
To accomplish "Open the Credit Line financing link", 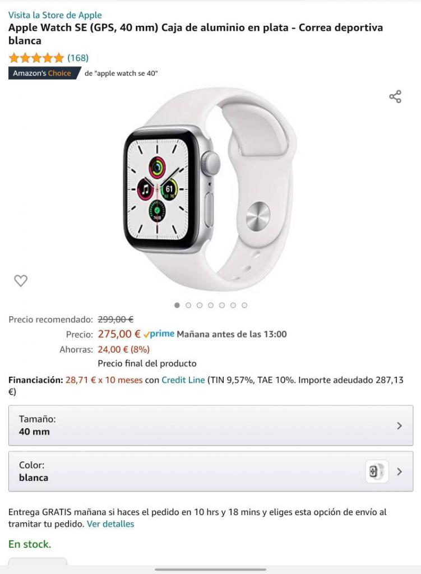I will tap(183, 380).
